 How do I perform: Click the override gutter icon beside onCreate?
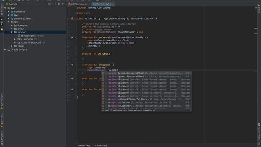72,38
